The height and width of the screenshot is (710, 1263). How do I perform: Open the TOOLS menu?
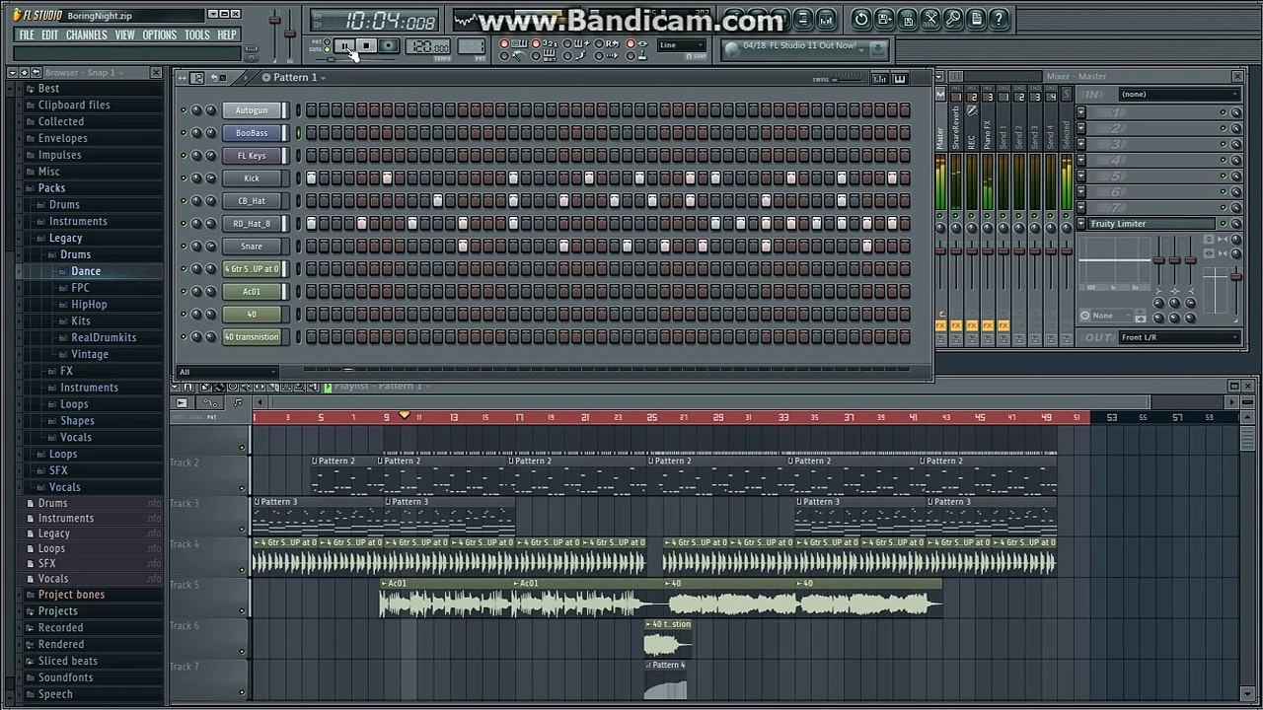click(x=196, y=35)
